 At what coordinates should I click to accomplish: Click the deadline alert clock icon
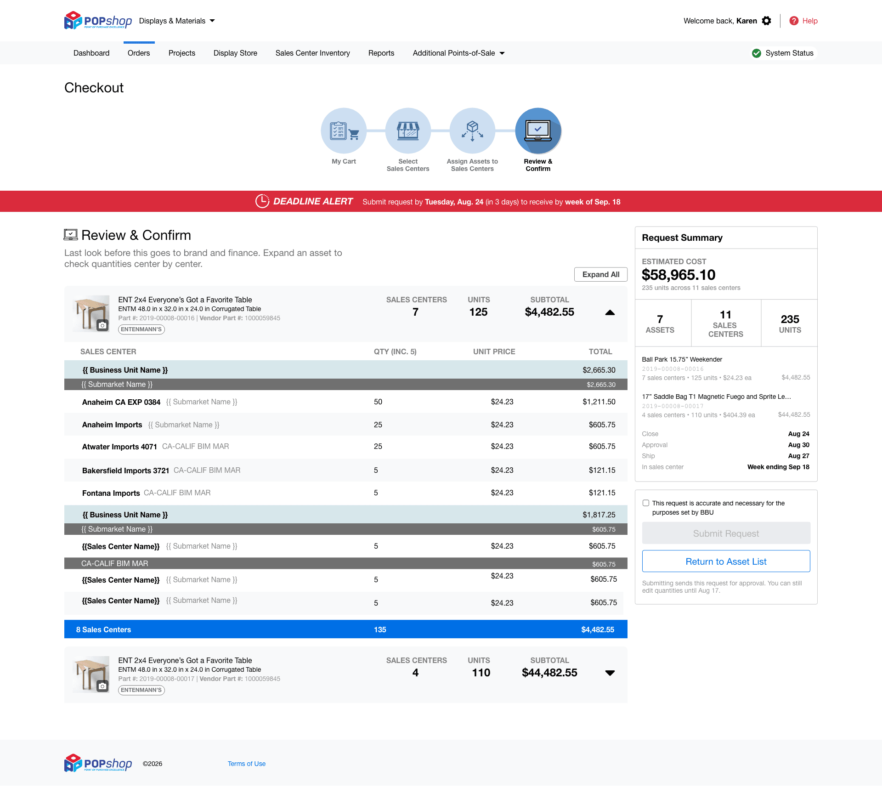click(262, 201)
